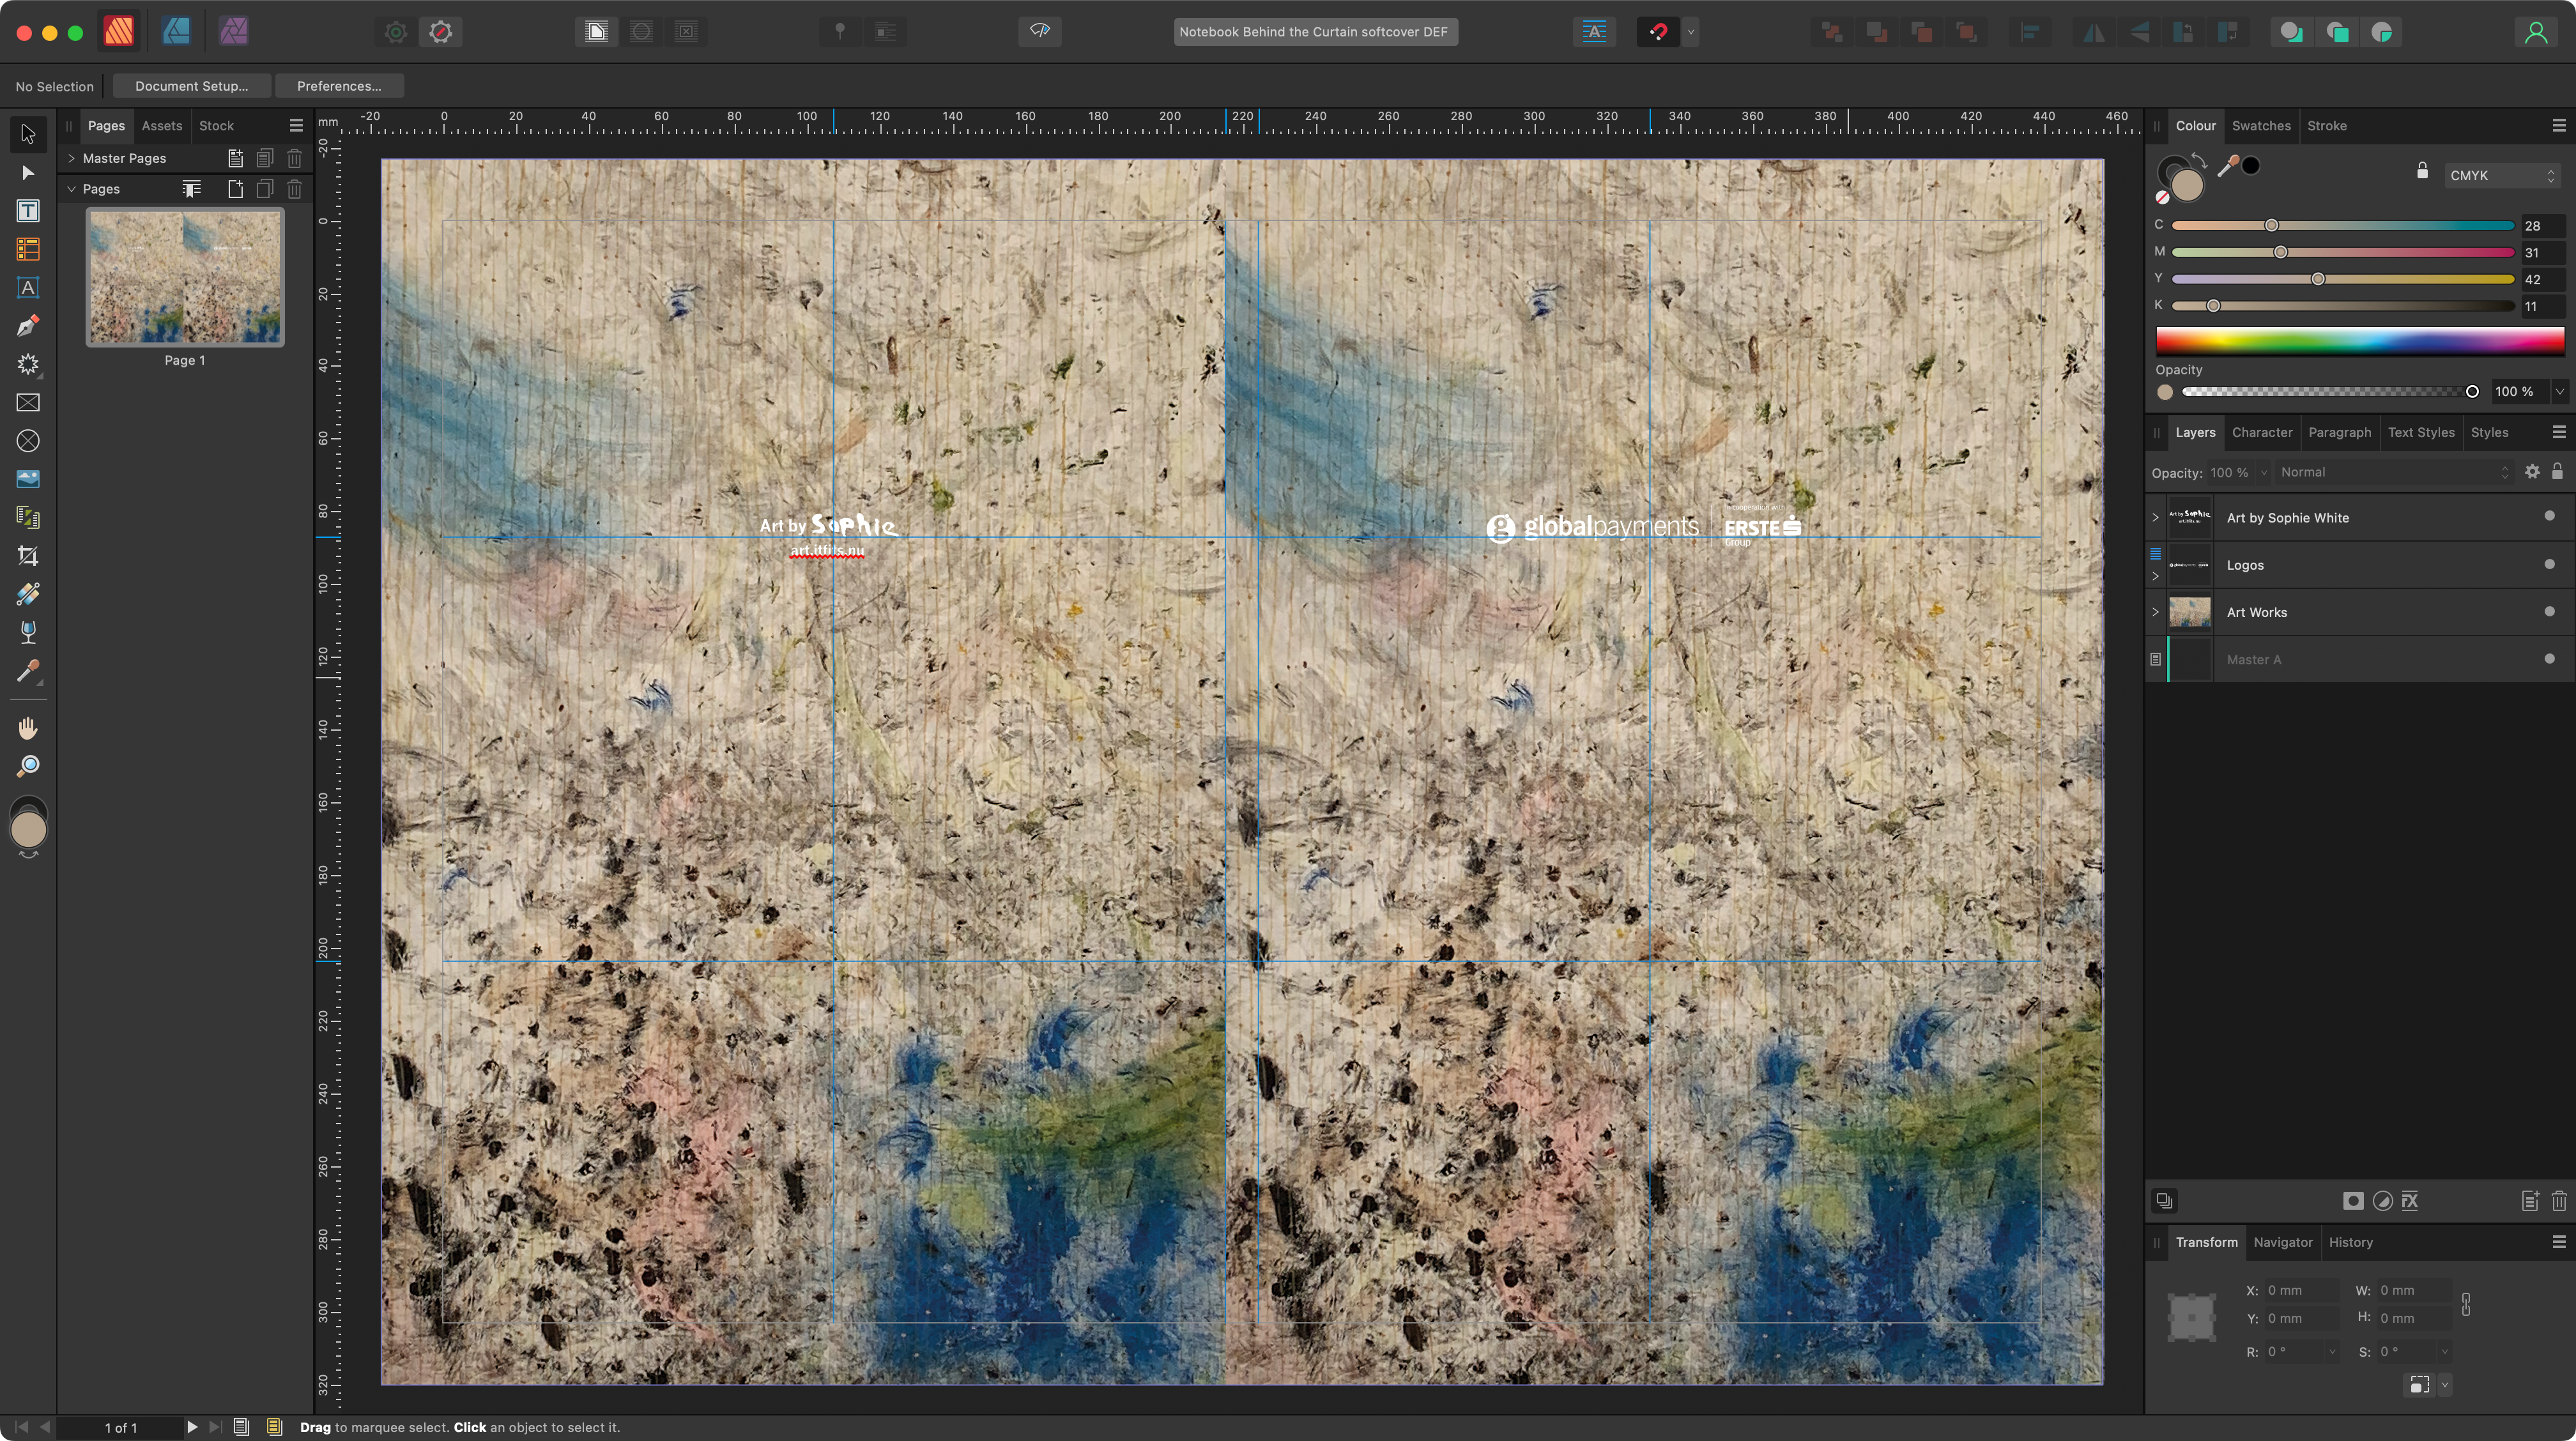The width and height of the screenshot is (2576, 1441).
Task: Add a mask layer icon
Action: 2353,1201
